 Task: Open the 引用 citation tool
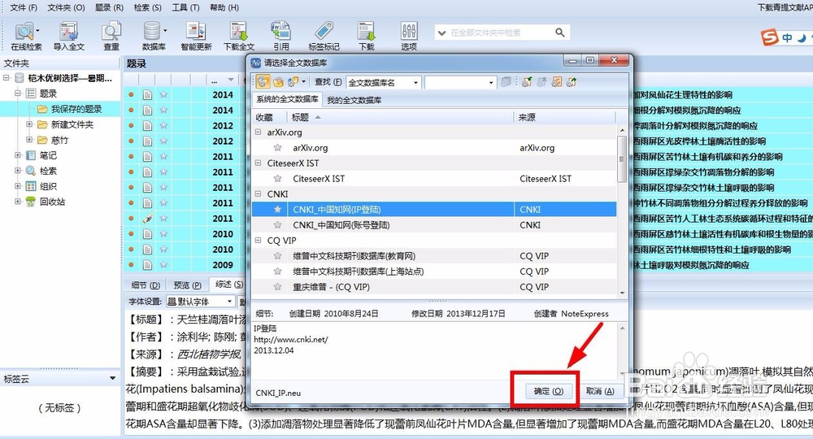(x=281, y=36)
